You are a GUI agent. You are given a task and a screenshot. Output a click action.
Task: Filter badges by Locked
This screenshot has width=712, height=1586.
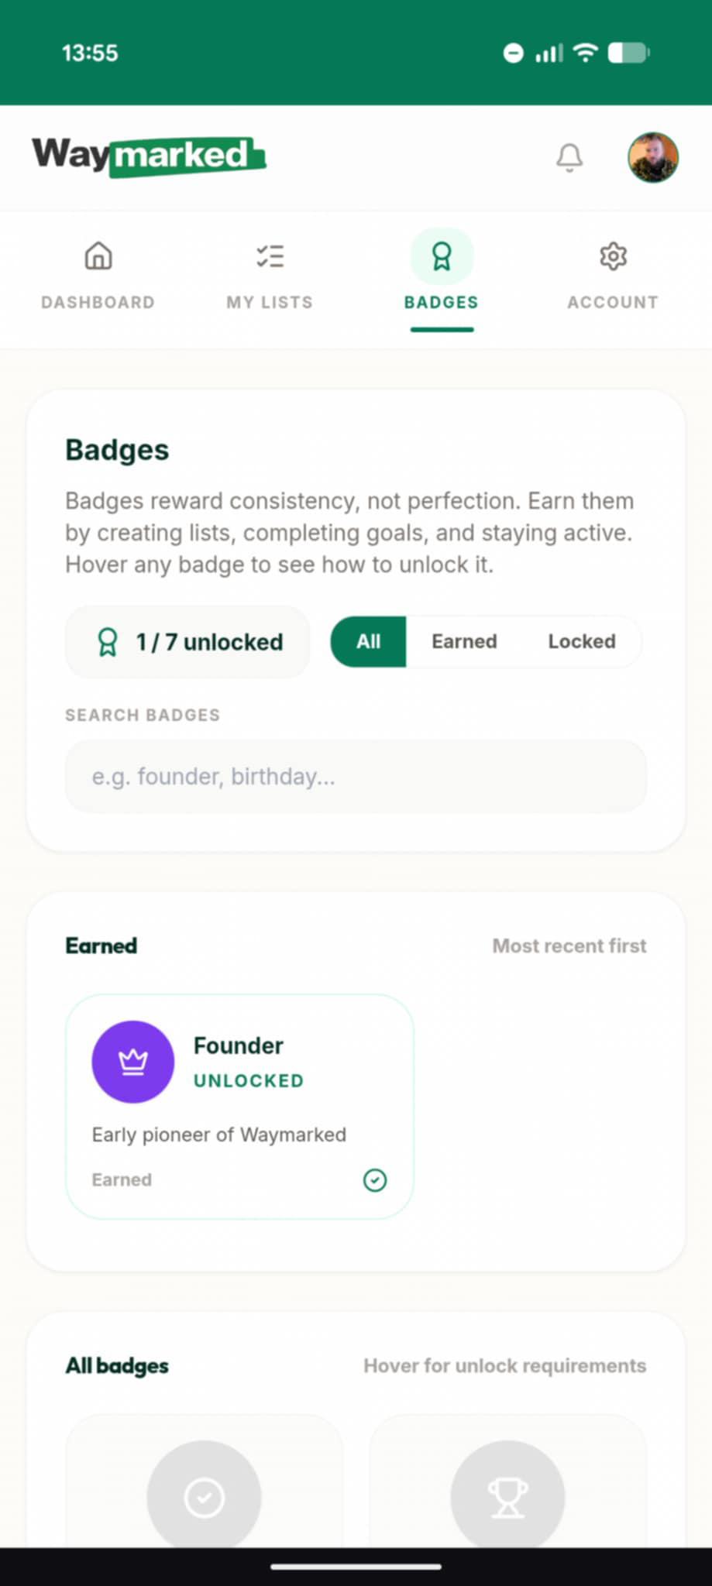(x=581, y=641)
